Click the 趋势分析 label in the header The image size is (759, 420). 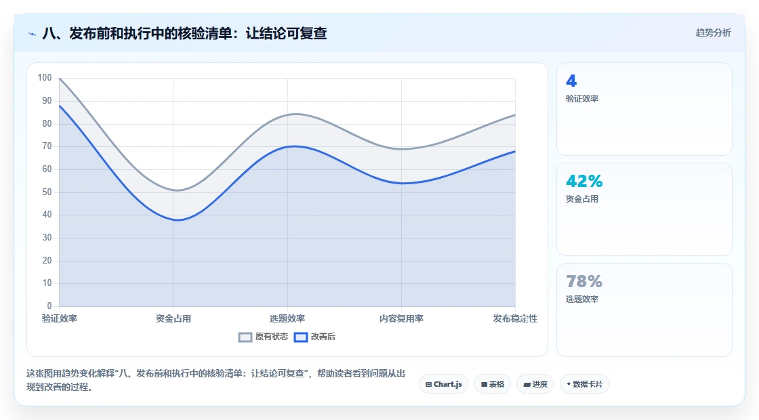point(713,33)
